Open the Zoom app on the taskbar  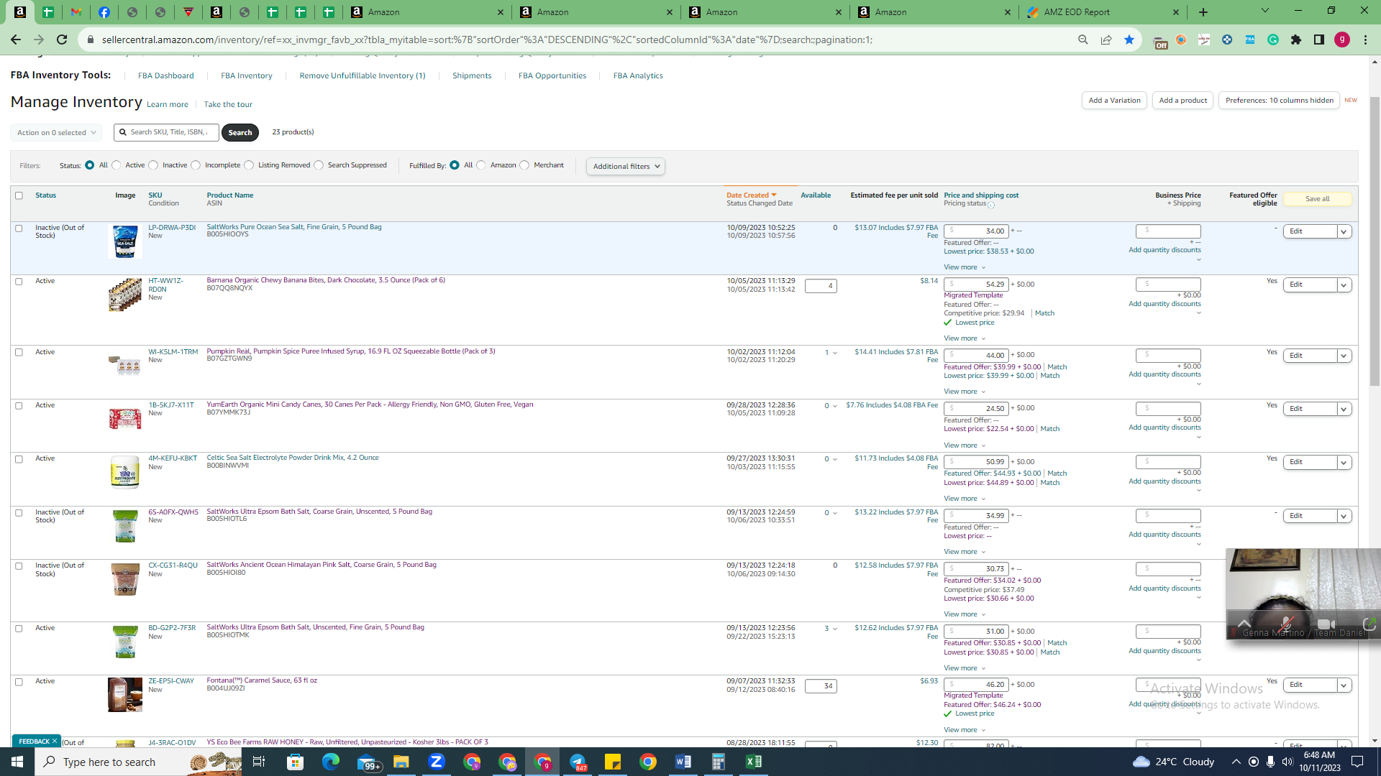437,762
